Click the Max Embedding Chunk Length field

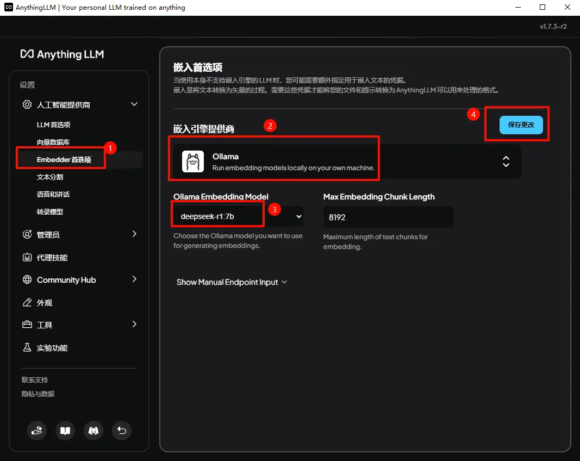click(x=389, y=217)
